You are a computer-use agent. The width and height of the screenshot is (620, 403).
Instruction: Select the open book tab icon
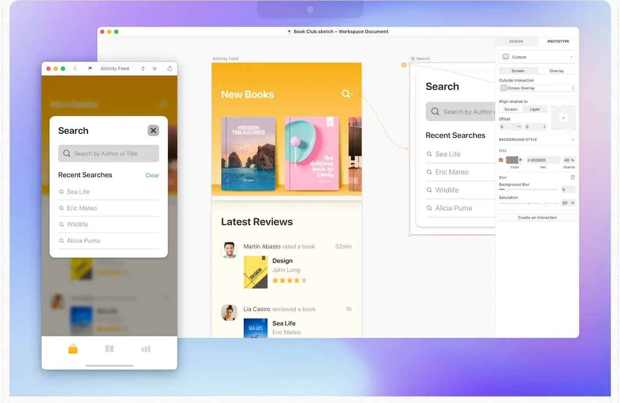pyautogui.click(x=109, y=349)
